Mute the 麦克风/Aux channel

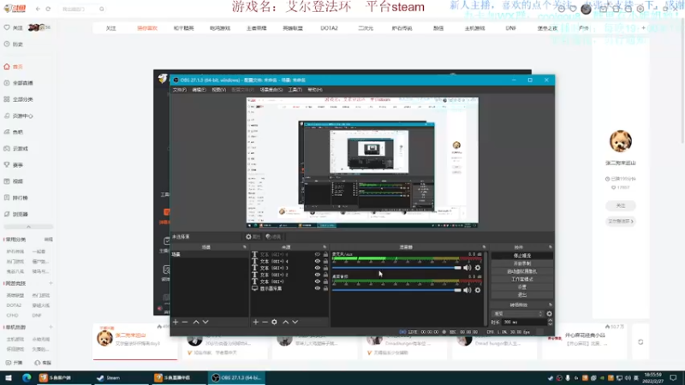click(467, 268)
